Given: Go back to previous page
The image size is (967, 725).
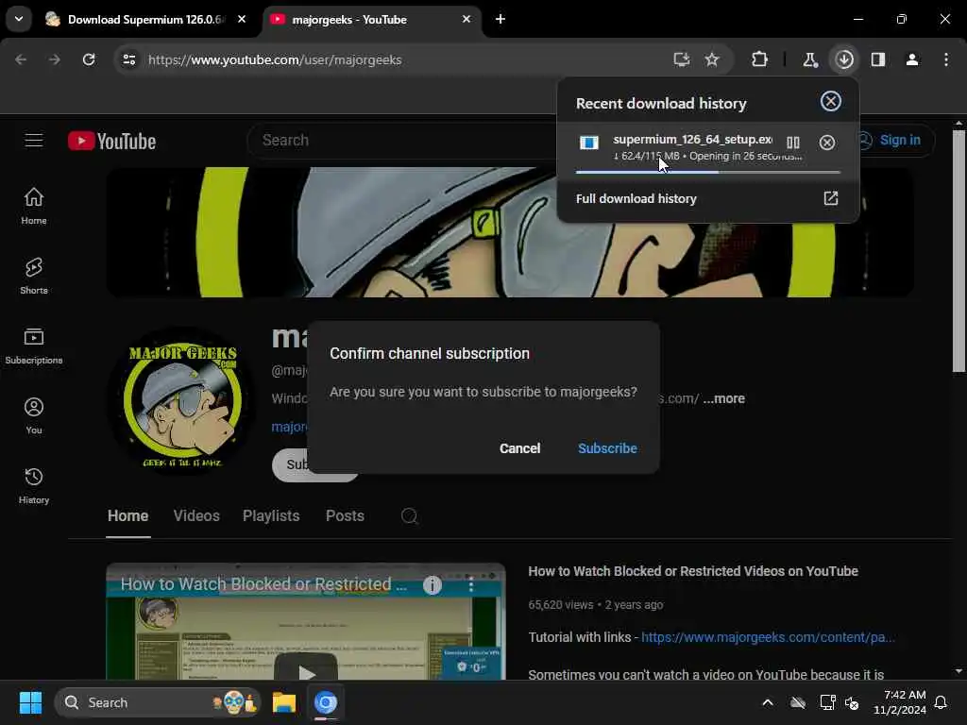Looking at the screenshot, I should 21,59.
